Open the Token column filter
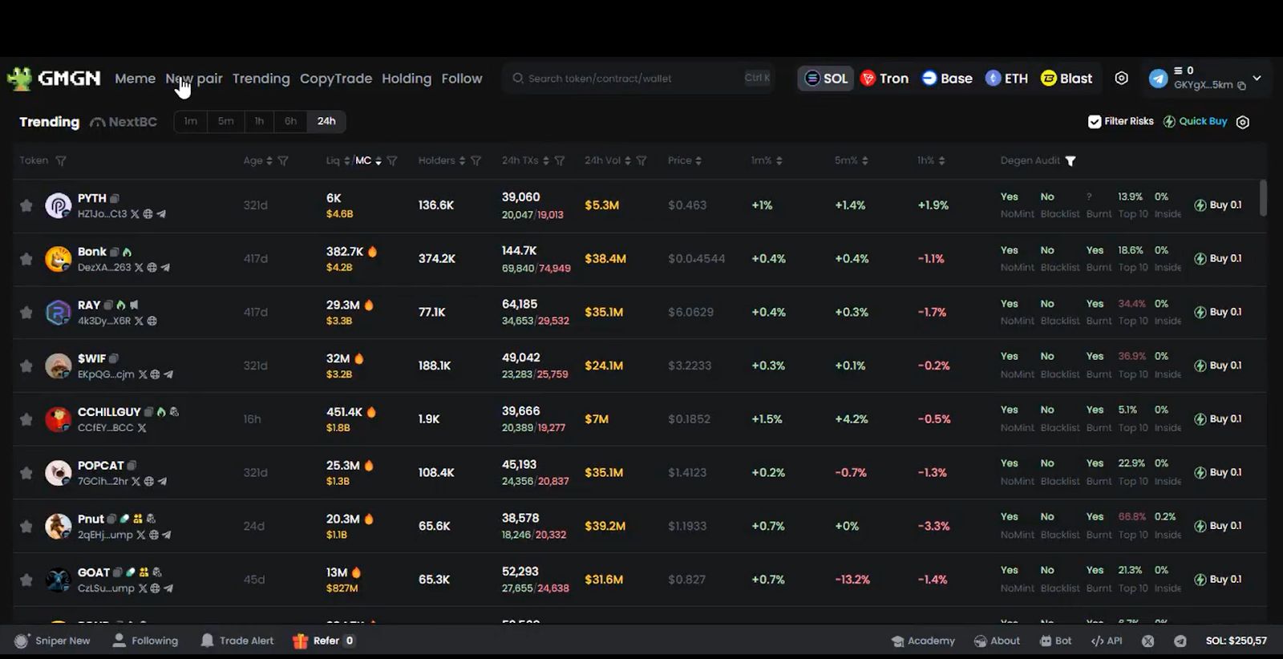The height and width of the screenshot is (659, 1283). (x=61, y=161)
